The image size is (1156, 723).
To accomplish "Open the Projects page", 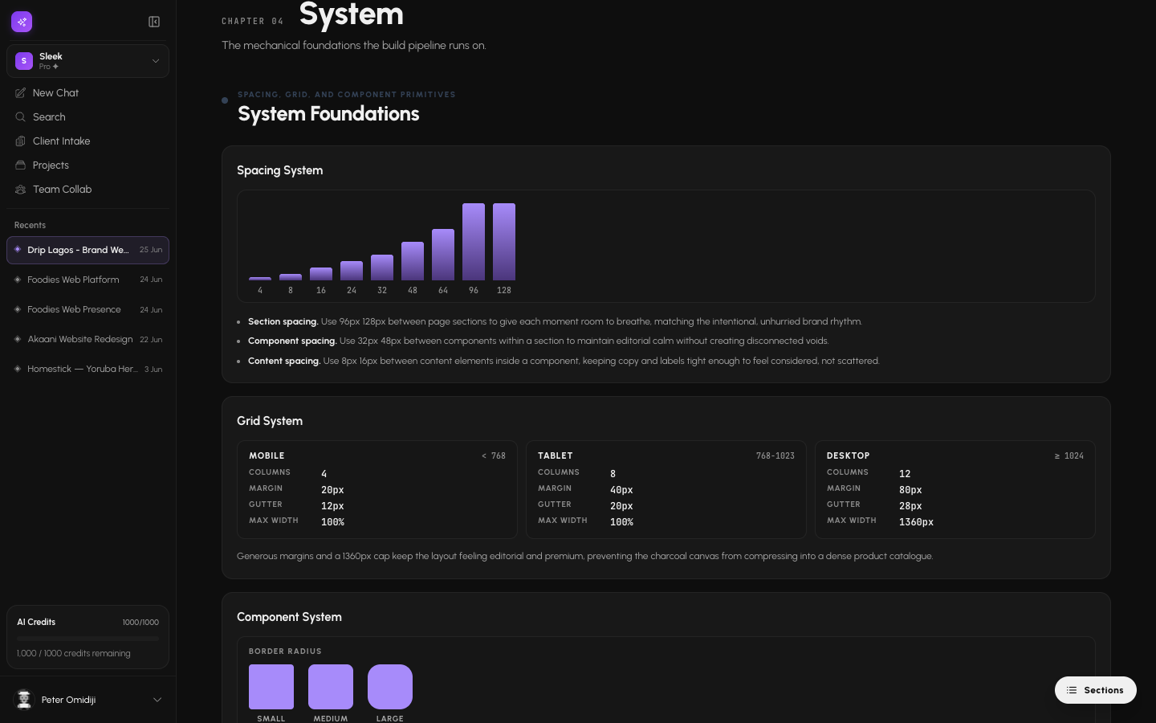I will 88,165.
